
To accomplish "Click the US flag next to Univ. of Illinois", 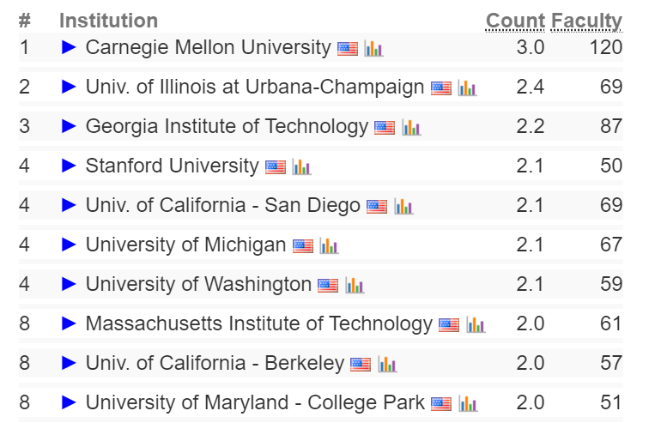I will [440, 88].
